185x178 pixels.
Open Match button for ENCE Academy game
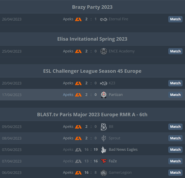pyautogui.click(x=175, y=51)
